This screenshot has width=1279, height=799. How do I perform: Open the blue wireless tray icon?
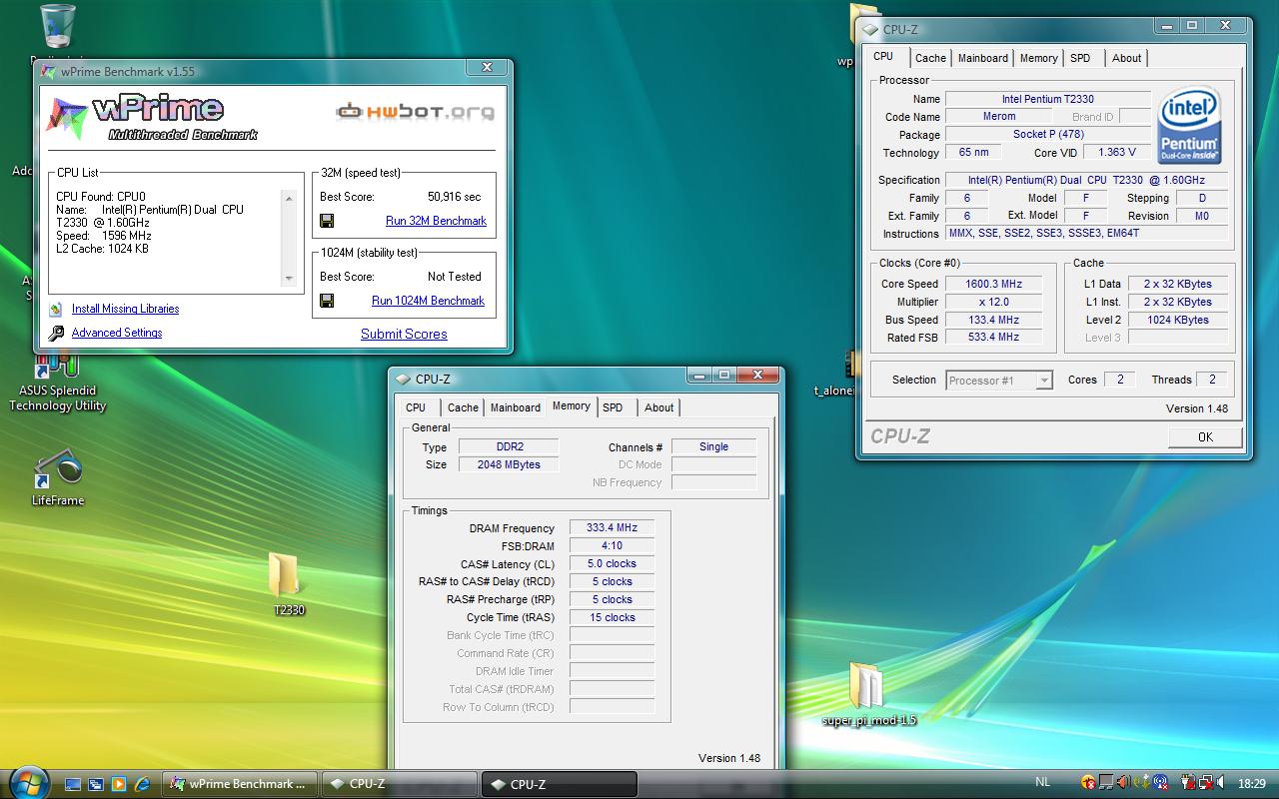point(1159,782)
